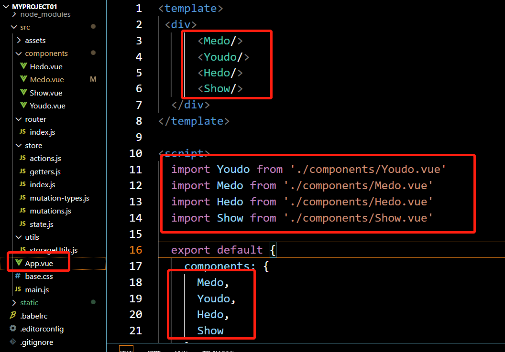Open the .babelrc file
The image size is (505, 352).
tap(33, 316)
